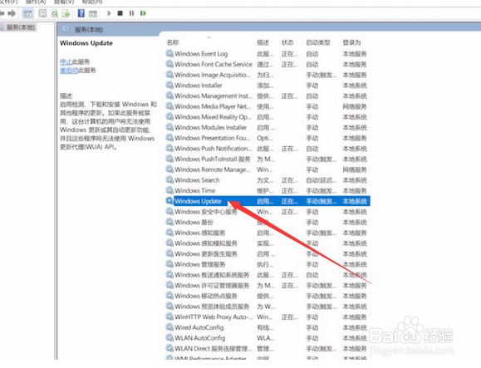Viewport: 481px width, 368px height.
Task: Select 服务(本地) in the left tree
Action: point(21,27)
